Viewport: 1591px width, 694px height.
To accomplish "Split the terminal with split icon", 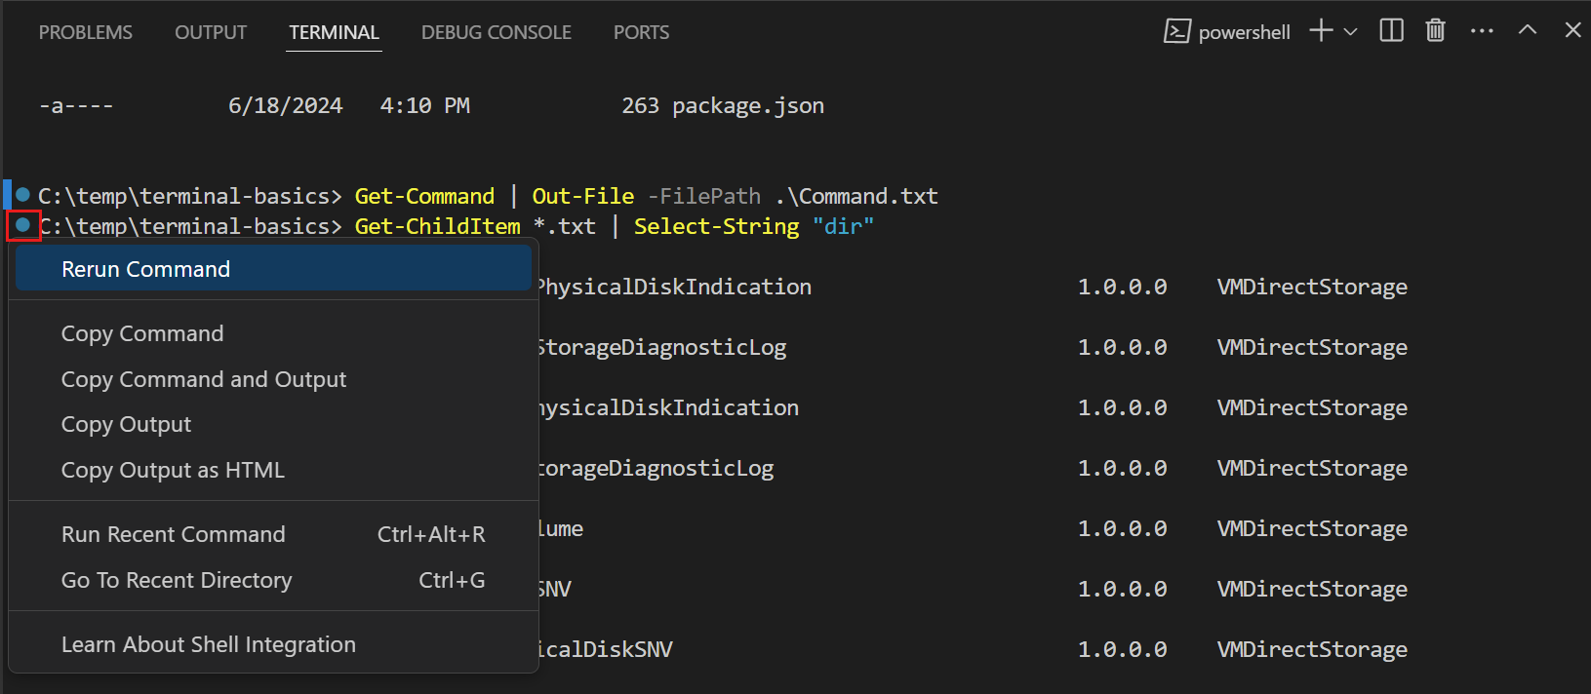I will [1391, 31].
